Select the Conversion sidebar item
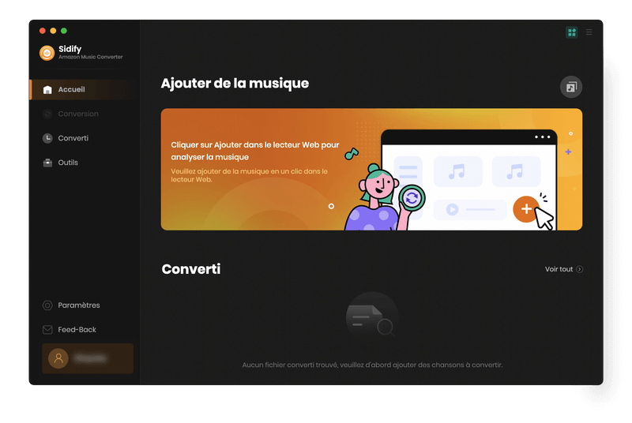 77,114
